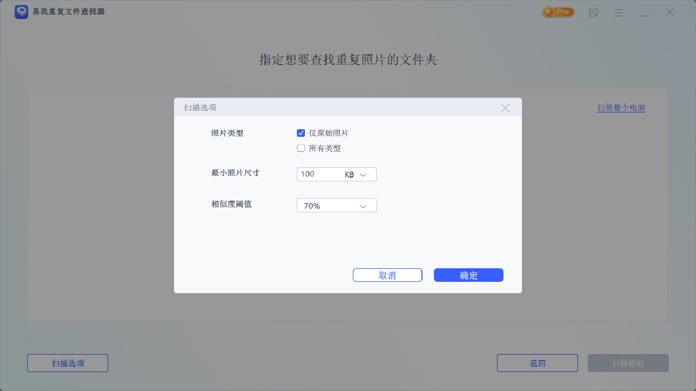
Task: Click the 返回 button
Action: (537, 363)
